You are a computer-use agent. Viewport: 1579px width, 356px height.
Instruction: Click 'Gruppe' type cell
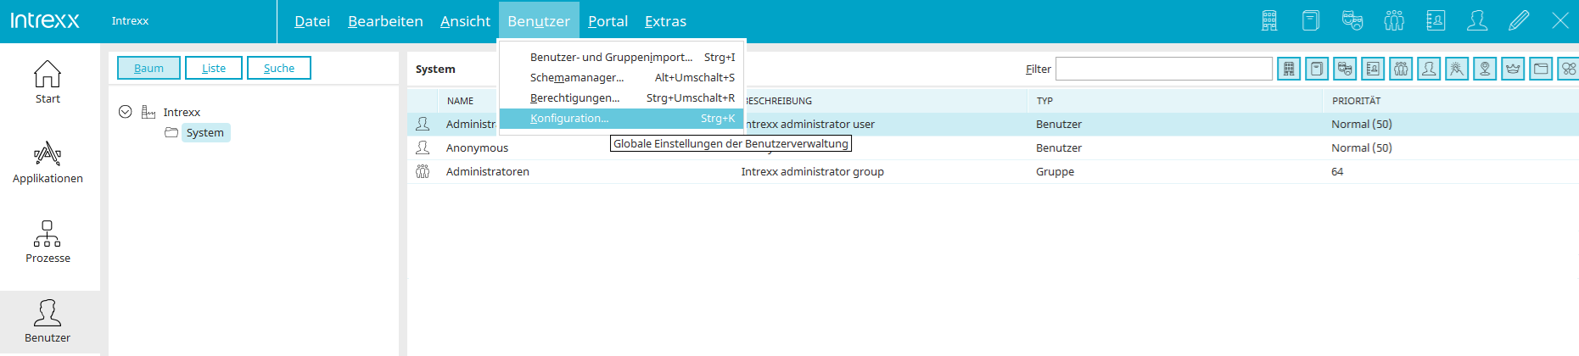[x=1055, y=172]
